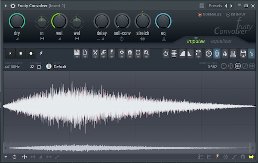Click the dry level knob
This screenshot has width=258, height=163.
point(17,21)
